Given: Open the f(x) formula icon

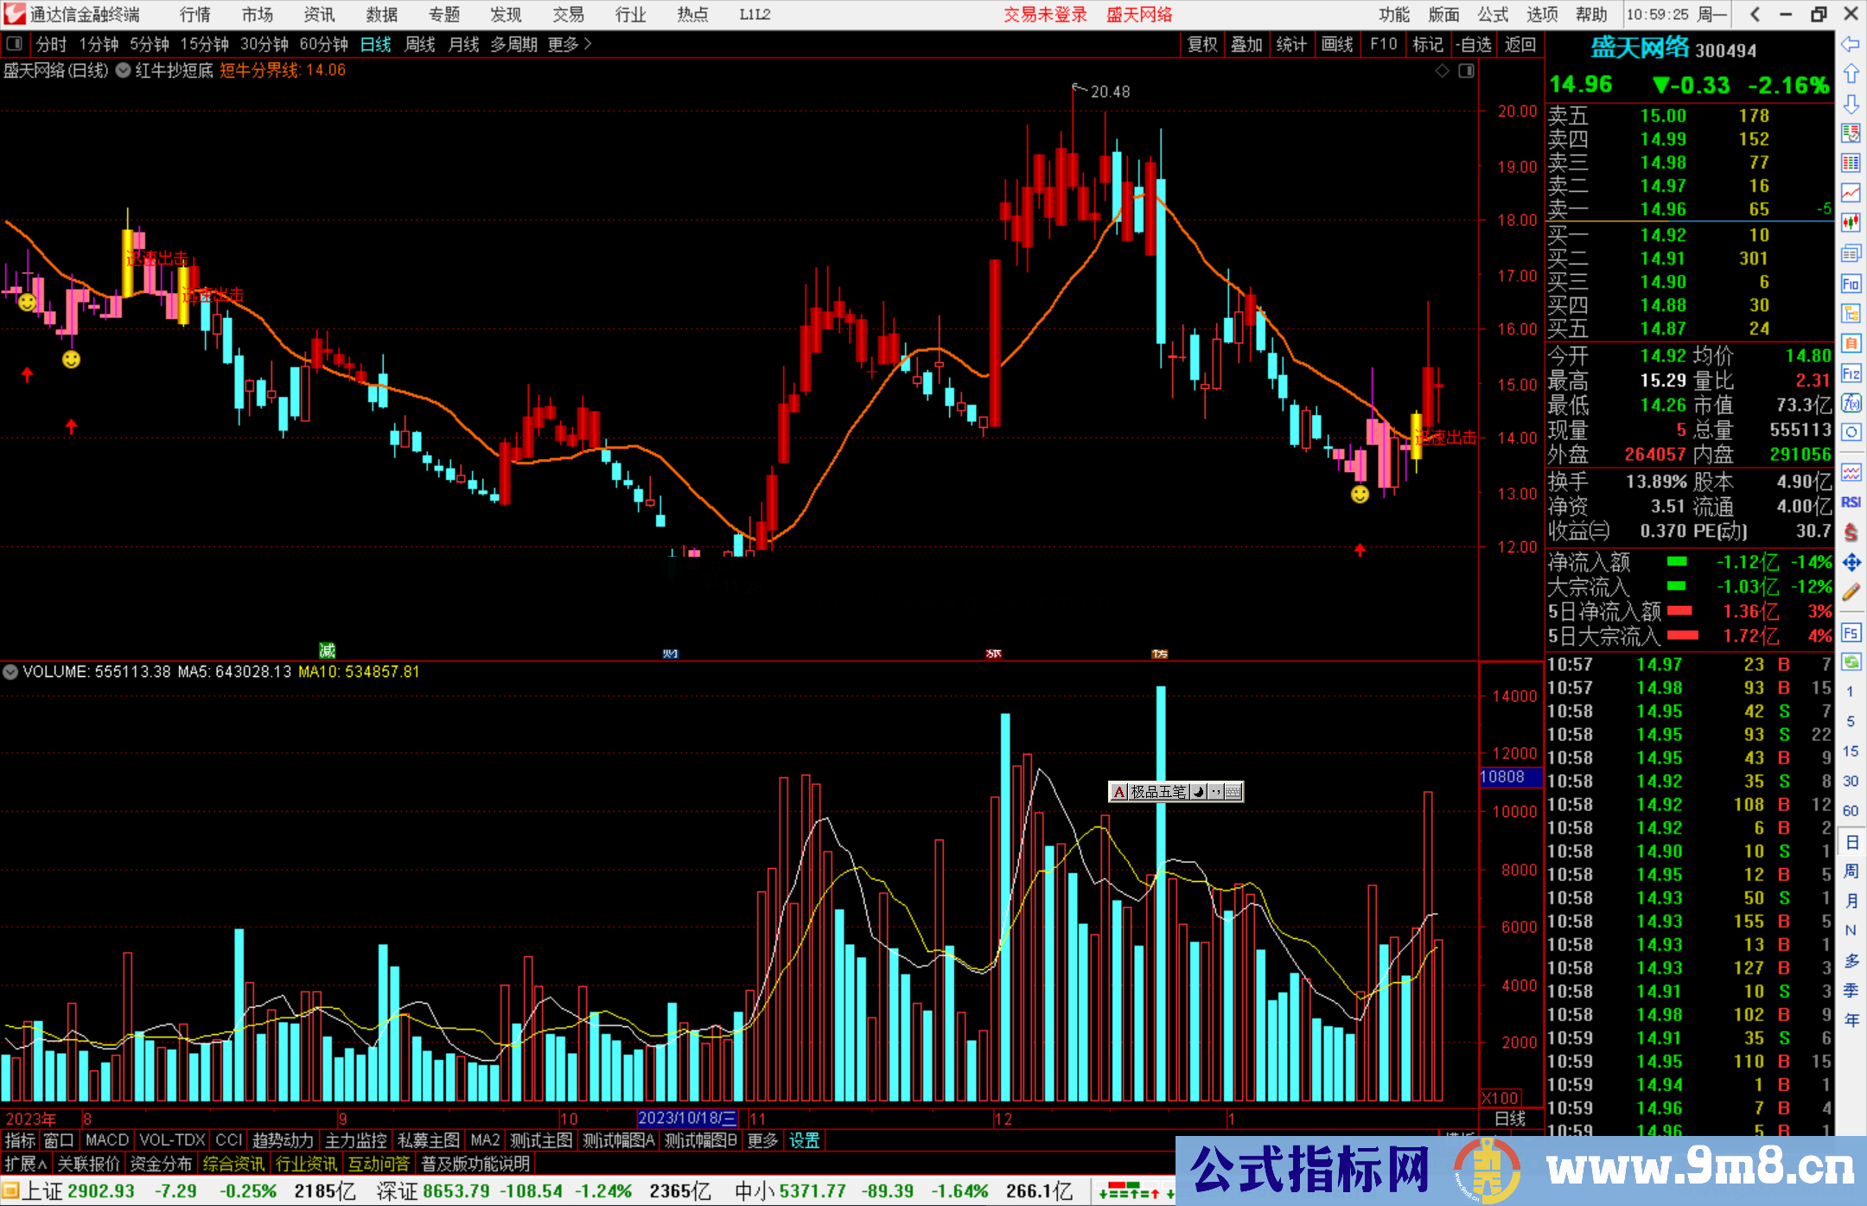Looking at the screenshot, I should coord(1851,403).
